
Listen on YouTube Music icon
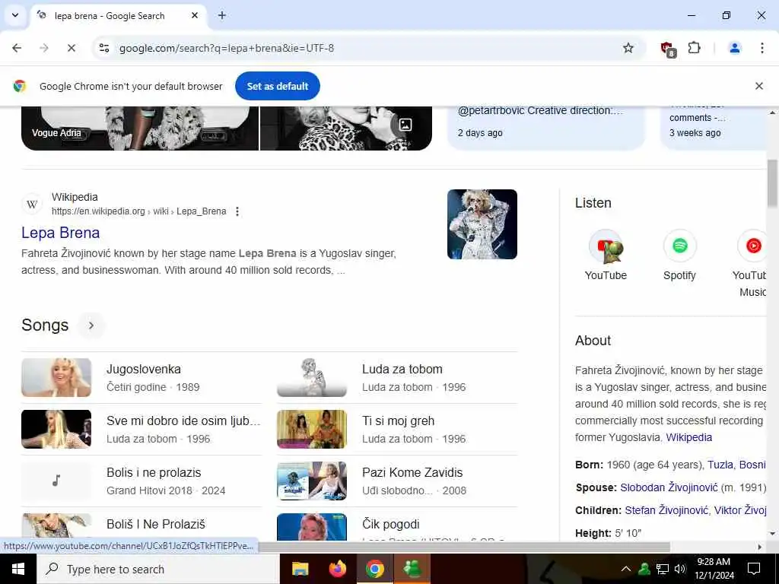(752, 246)
